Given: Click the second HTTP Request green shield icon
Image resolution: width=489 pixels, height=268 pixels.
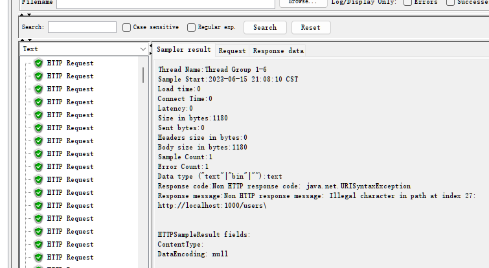Looking at the screenshot, I should click(x=38, y=76).
